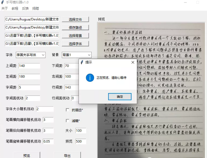Click the feather icon in 提示 dialog title
This screenshot has height=158, width=207.
(x=82, y=63)
